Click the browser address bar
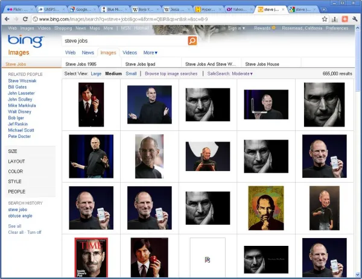This screenshot has width=362, height=279. point(177,19)
